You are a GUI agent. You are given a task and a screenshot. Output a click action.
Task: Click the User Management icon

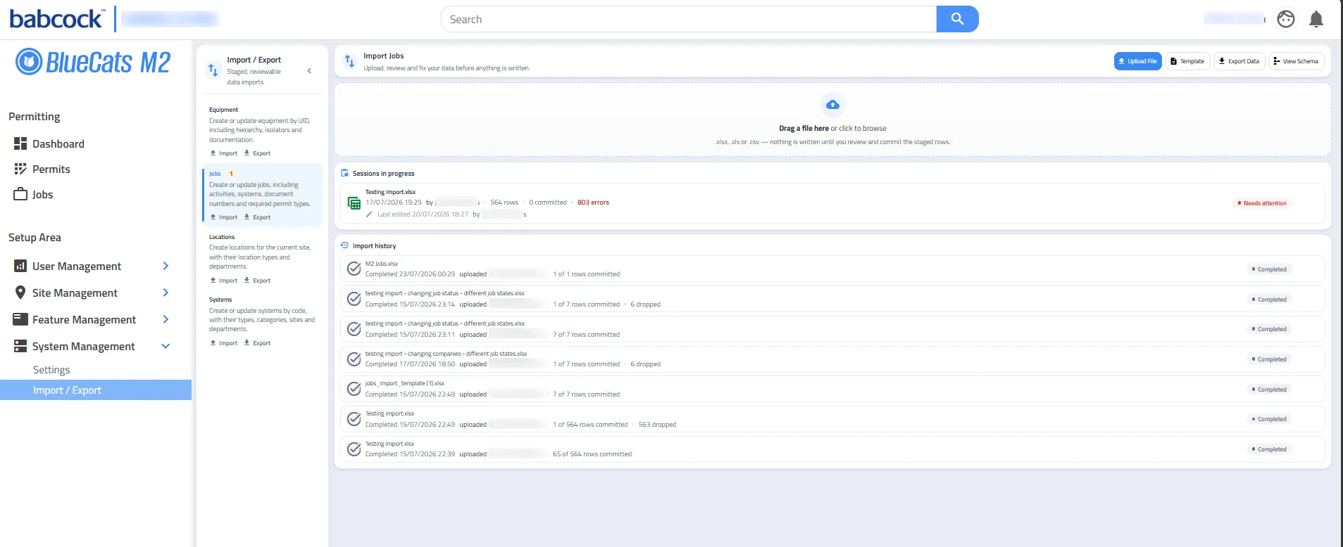click(20, 266)
